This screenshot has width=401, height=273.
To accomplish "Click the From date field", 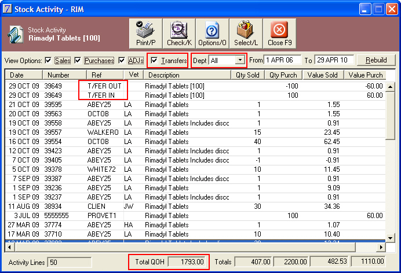I will [x=282, y=60].
